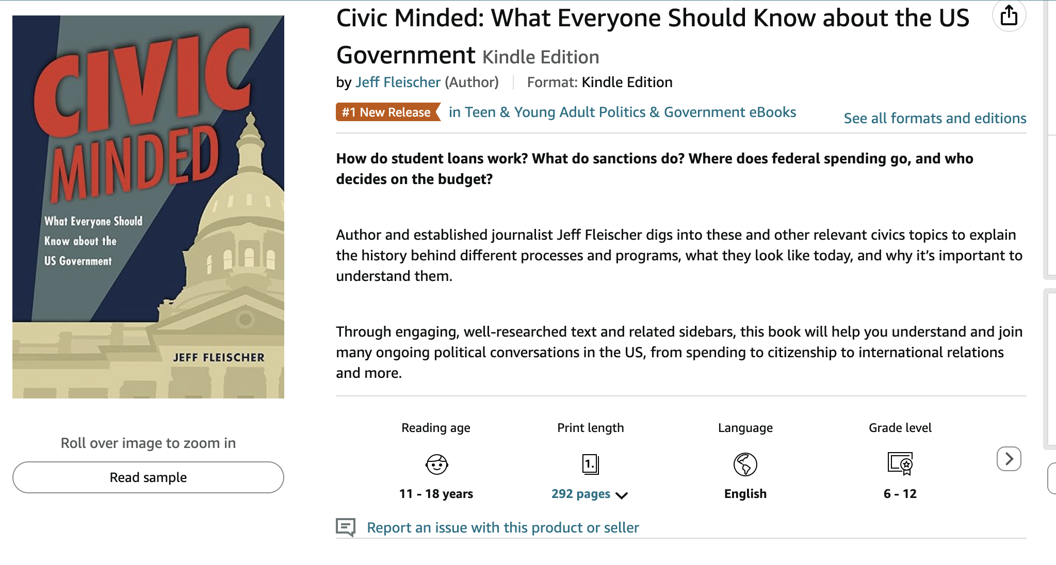The height and width of the screenshot is (565, 1056).
Task: Click the English language value
Action: 745,494
